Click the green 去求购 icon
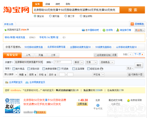Screen dimensions: 147x118 [x=104, y=30]
